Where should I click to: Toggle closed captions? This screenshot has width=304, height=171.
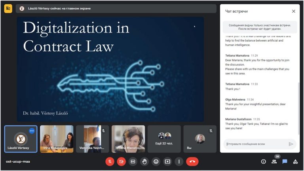click(x=133, y=161)
